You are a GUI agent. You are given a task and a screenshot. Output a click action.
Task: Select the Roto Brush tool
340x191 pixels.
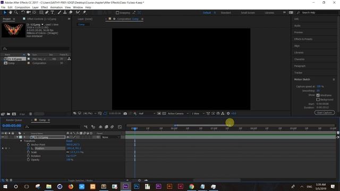click(x=78, y=13)
